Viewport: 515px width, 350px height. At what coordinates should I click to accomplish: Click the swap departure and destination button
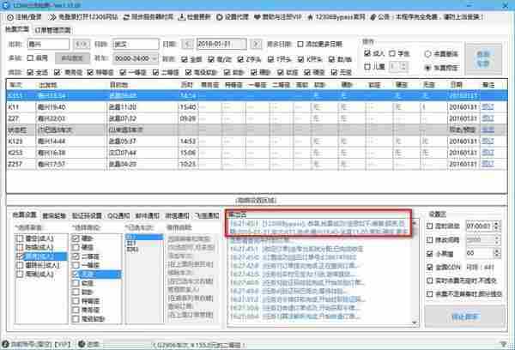click(82, 44)
